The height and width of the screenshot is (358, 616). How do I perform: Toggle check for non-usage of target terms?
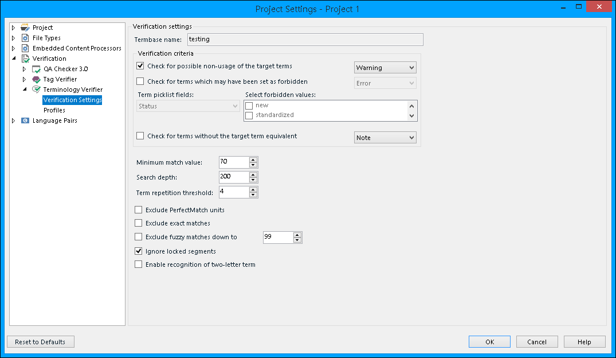point(140,66)
